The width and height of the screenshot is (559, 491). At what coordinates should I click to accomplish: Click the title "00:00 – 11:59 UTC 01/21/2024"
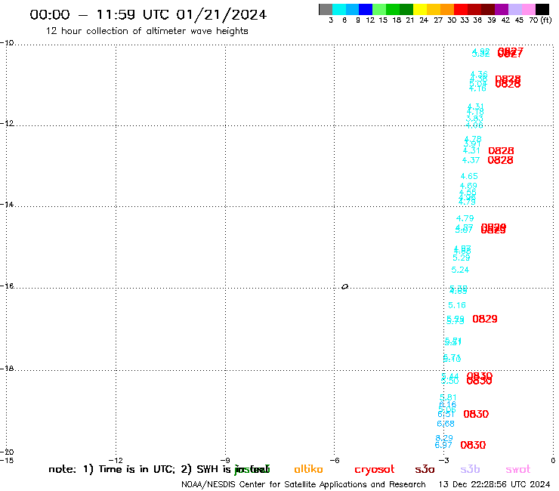click(x=148, y=15)
